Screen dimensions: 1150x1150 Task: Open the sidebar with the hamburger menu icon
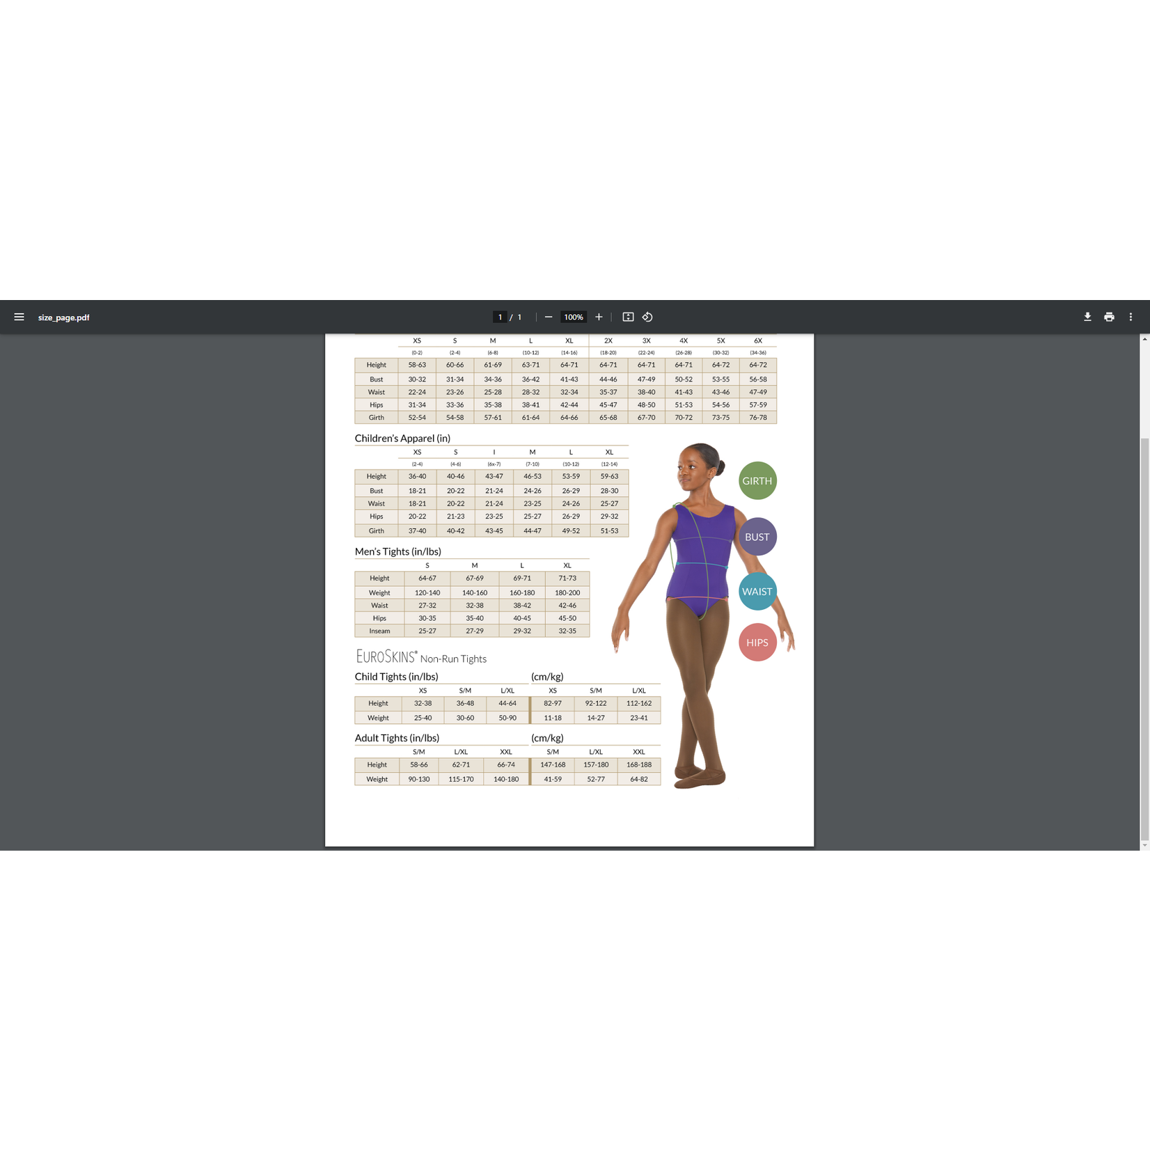[19, 317]
